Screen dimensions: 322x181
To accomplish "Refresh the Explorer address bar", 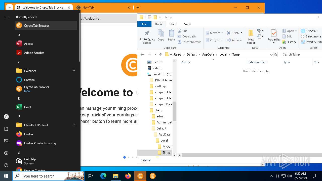I will point(276,55).
